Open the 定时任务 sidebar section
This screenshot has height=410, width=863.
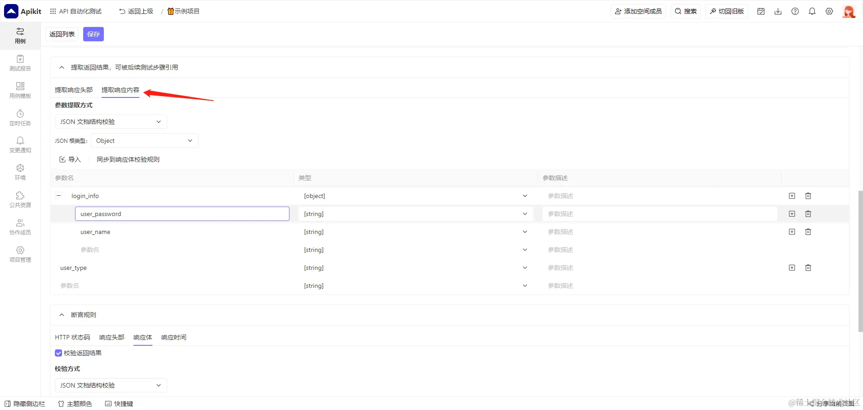pos(20,118)
